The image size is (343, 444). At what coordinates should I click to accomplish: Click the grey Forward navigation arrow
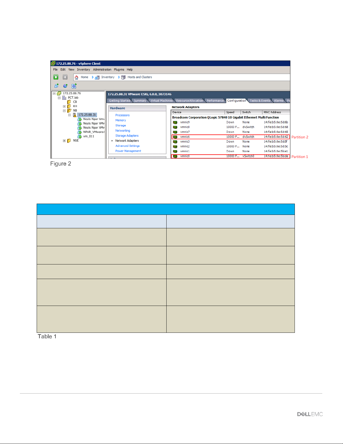65,77
